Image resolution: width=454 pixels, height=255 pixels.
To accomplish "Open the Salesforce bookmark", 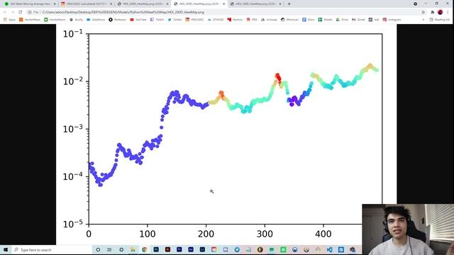I will coord(96,20).
